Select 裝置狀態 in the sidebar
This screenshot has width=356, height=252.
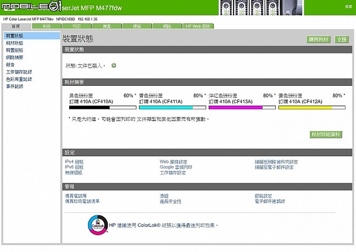32,36
